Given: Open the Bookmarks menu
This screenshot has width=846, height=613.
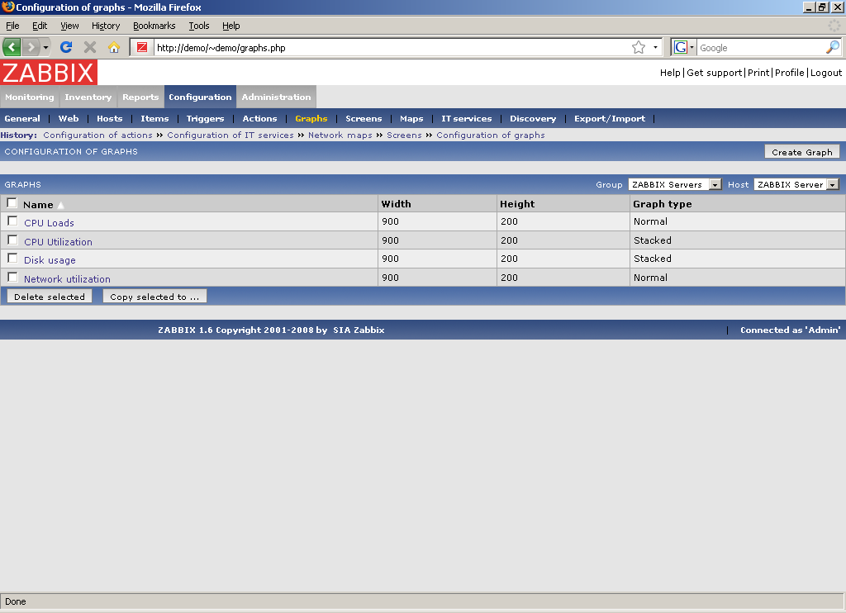Looking at the screenshot, I should click(x=154, y=26).
